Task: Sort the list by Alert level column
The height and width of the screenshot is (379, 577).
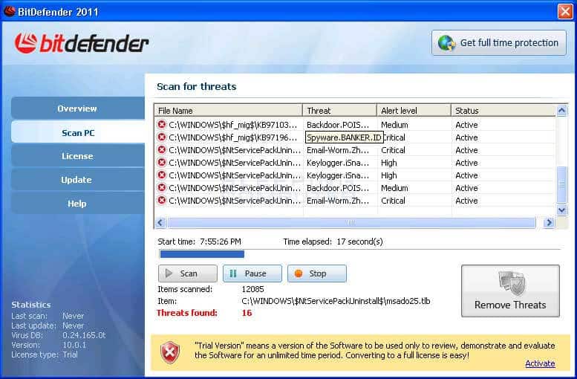Action: click(x=413, y=111)
